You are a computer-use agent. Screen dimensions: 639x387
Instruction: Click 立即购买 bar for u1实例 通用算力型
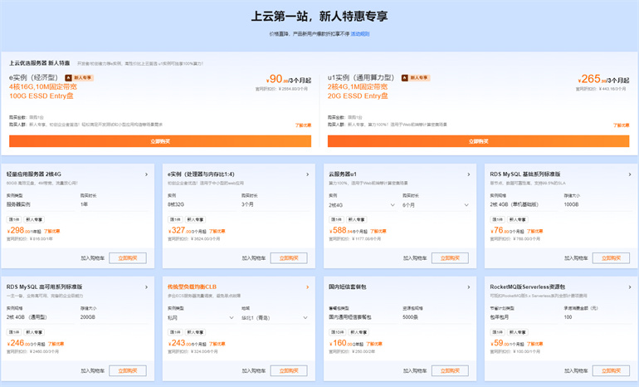[479, 141]
